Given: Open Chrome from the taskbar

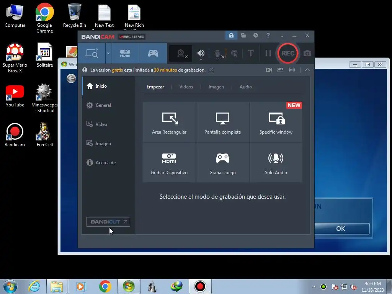Looking at the screenshot, I should click(x=105, y=286).
